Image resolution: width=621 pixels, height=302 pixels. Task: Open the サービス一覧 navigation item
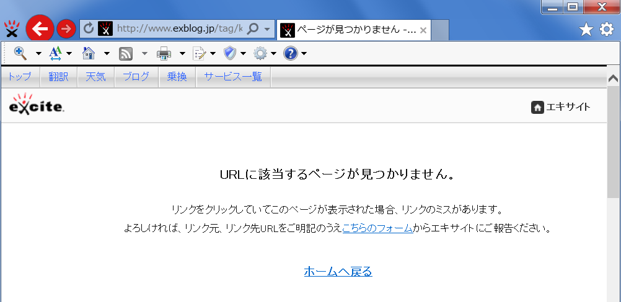coord(233,77)
